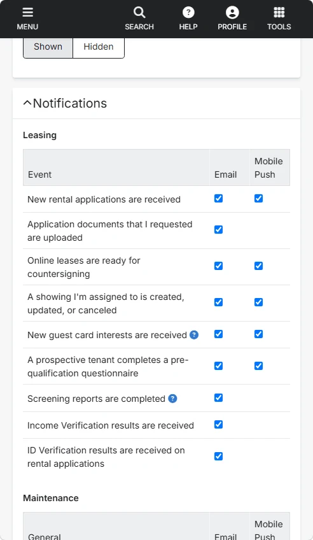Viewport: 313px width, 540px height.
Task: Click the Leasing section label
Action: 39,136
